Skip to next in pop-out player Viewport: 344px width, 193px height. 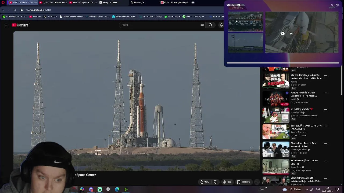pyautogui.click(x=291, y=34)
